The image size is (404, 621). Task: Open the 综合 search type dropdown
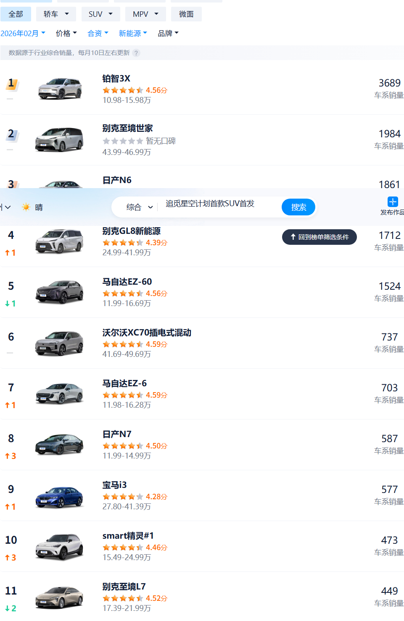point(139,207)
